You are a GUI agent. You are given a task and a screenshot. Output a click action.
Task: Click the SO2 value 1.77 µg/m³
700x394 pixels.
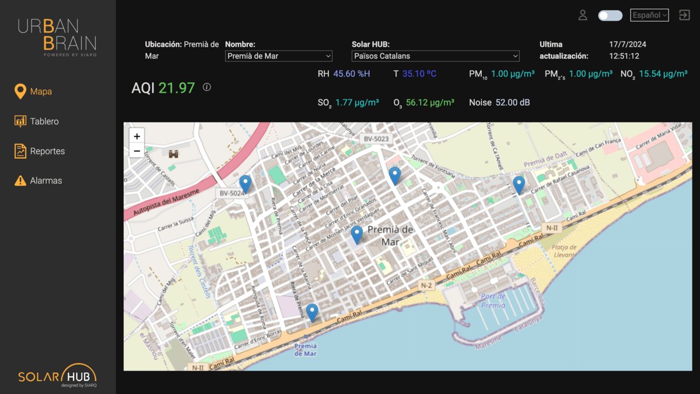click(x=357, y=103)
